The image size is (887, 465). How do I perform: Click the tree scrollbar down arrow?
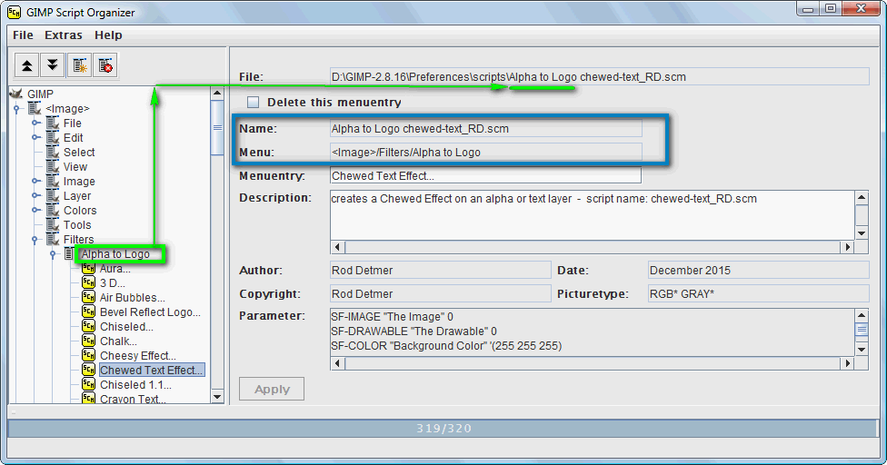coord(217,397)
